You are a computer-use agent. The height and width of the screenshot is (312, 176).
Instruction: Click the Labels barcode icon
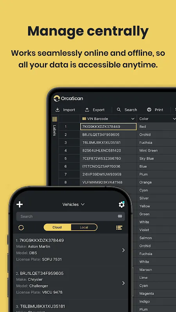(x=54, y=119)
